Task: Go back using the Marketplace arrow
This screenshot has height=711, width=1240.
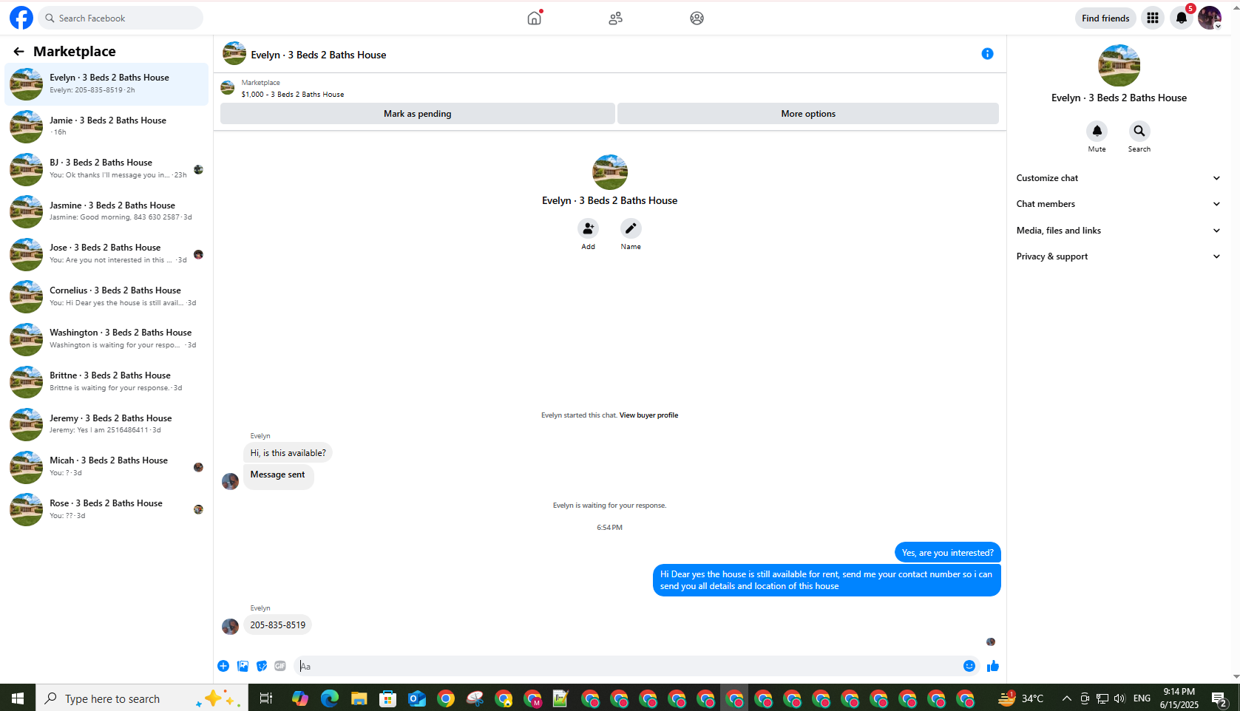Action: click(x=18, y=51)
